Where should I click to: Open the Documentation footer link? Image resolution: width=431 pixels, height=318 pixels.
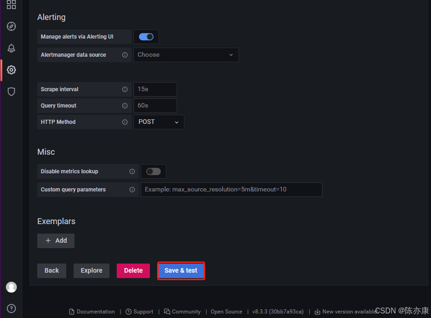[96, 312]
